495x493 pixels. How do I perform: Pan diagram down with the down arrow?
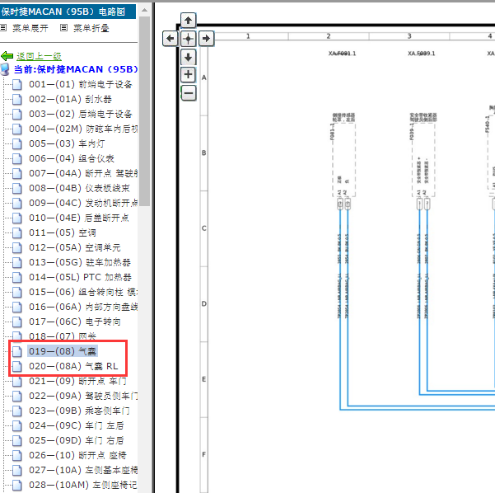(x=188, y=57)
